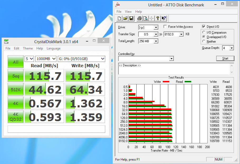Run all tests with the All button
The image size is (240, 164).
coord(16,62)
